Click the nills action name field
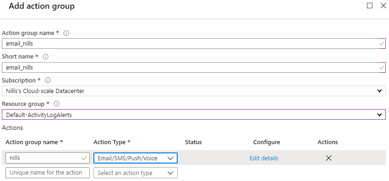This screenshot has width=389, height=181. (x=47, y=158)
